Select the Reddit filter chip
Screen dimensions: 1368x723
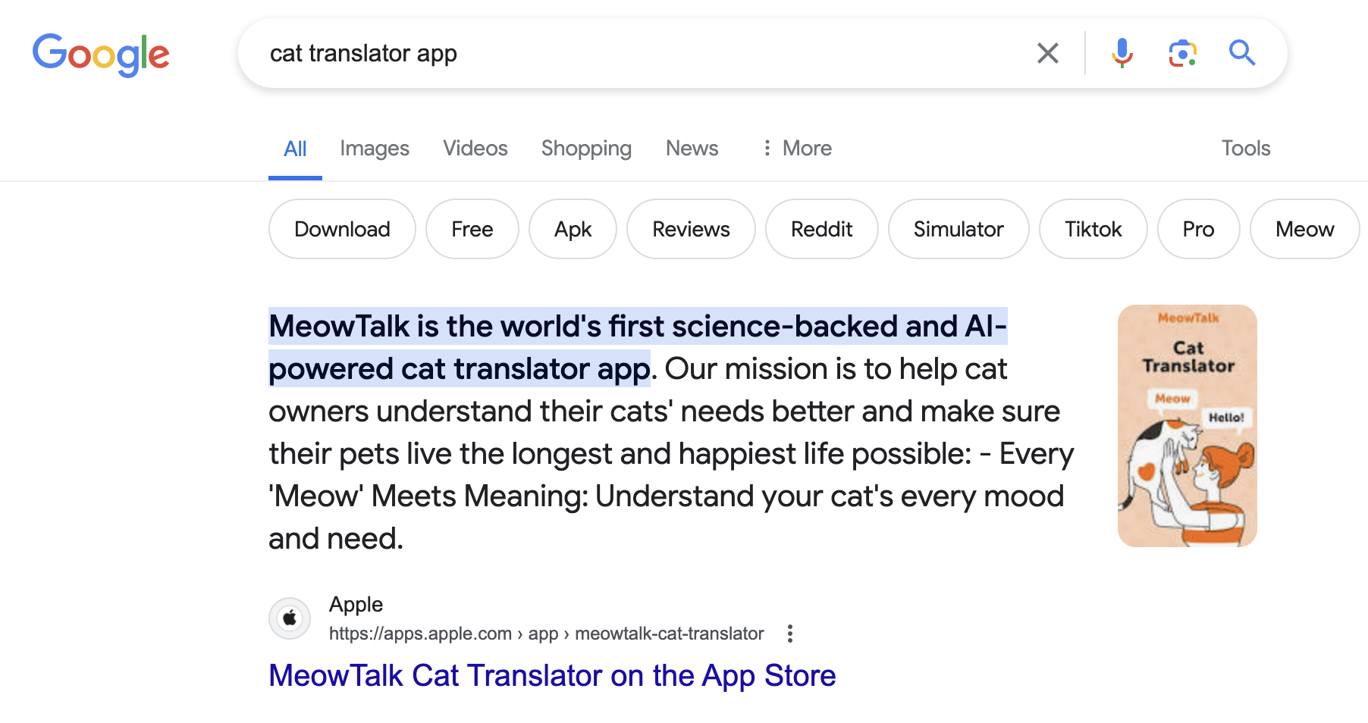(821, 229)
